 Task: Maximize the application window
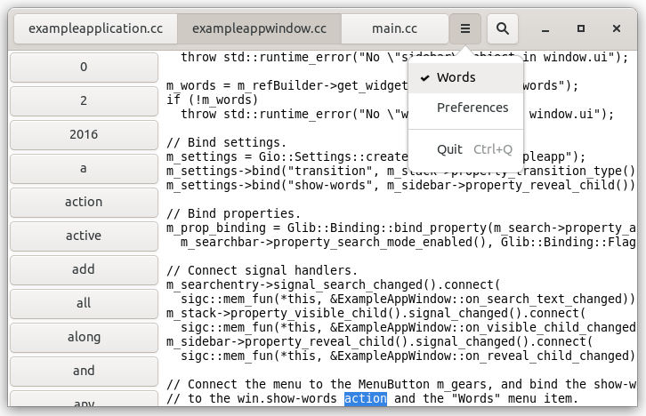tap(581, 28)
